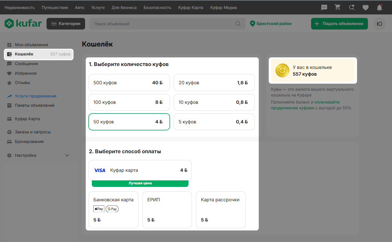Open Куфар Карта in top menu

(x=191, y=7)
